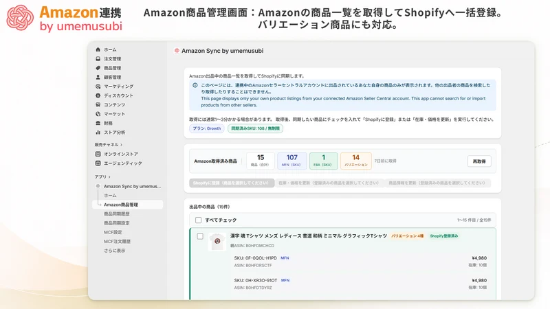Click さらに表示 to show more items
Screen dimensions: 550x309
click(x=114, y=251)
